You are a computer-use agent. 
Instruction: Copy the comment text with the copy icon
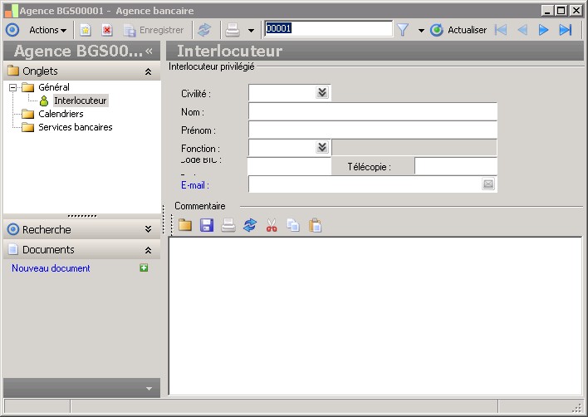pos(293,225)
